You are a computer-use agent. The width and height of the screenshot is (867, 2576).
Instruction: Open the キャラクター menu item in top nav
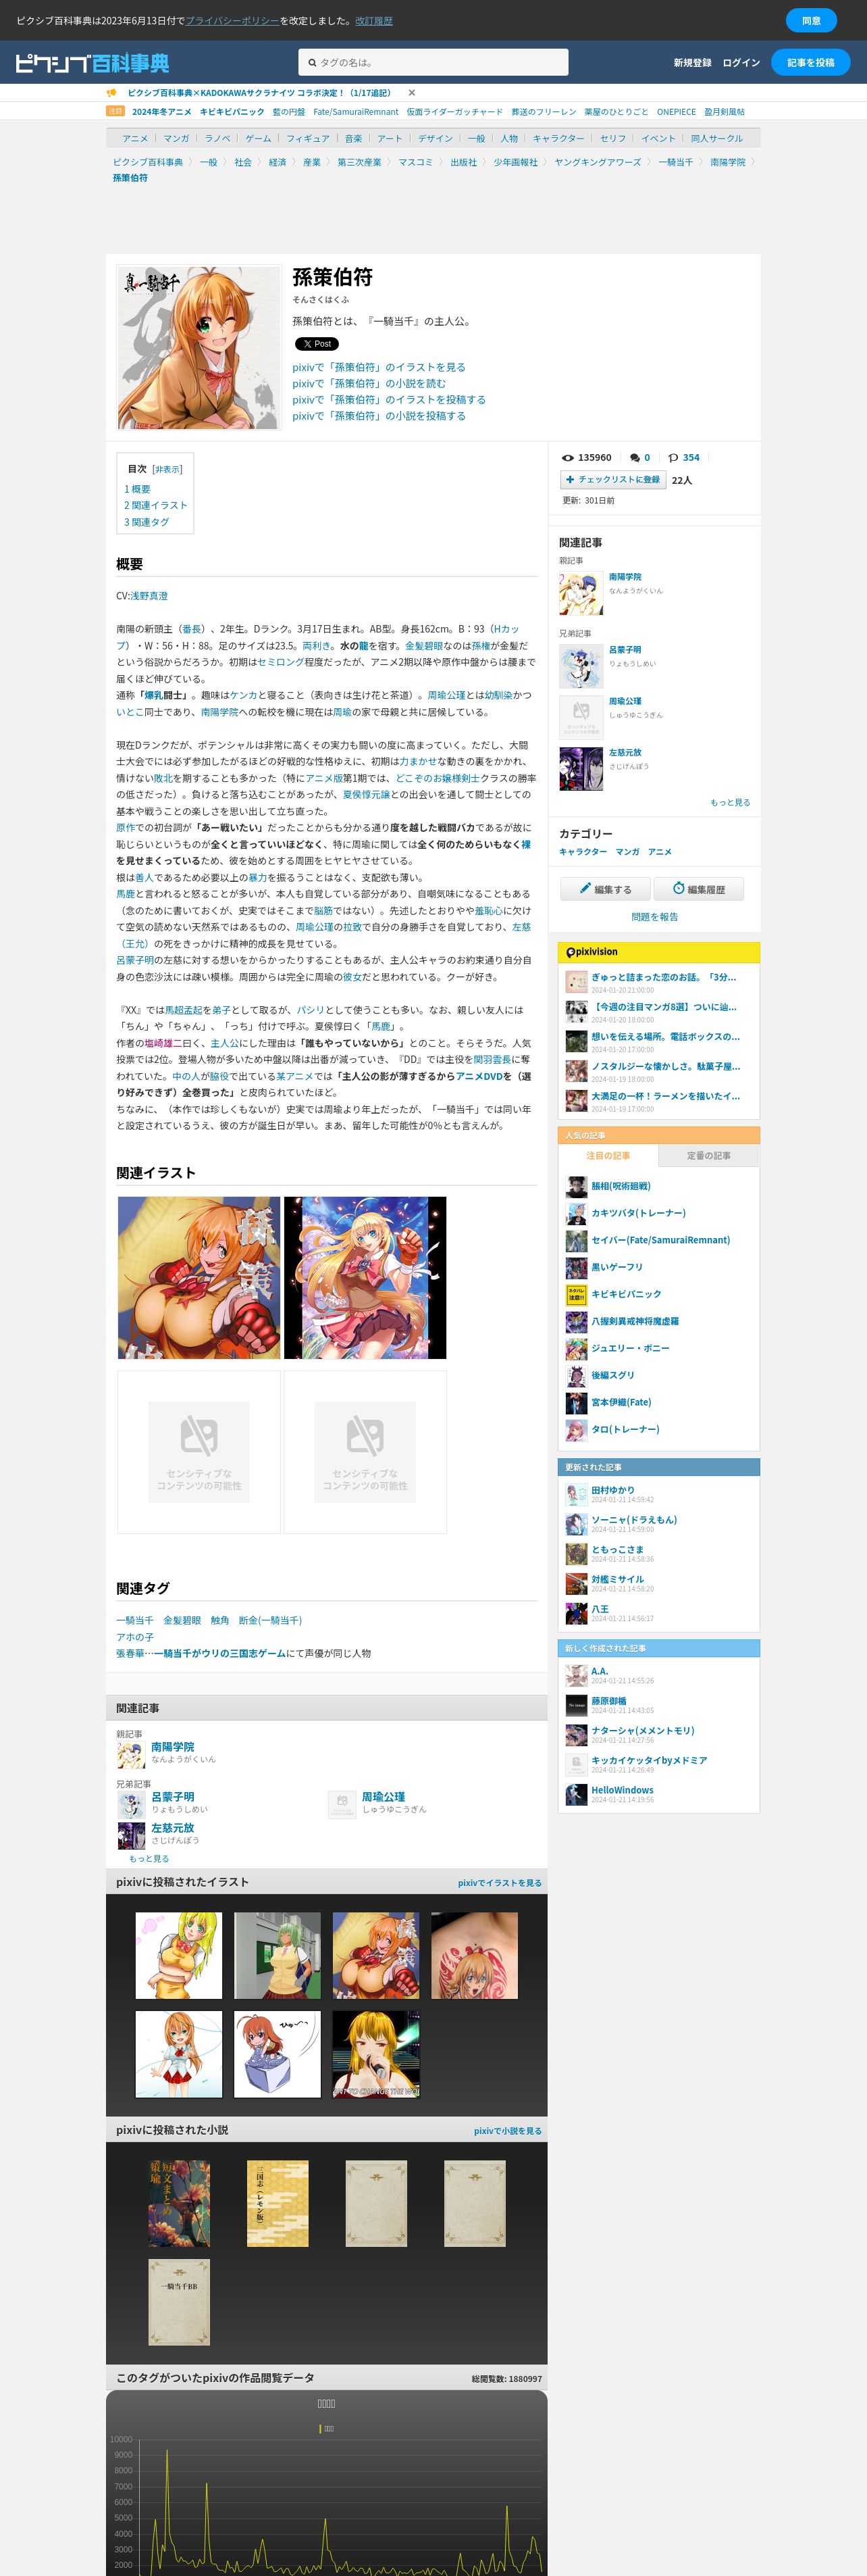coord(558,138)
